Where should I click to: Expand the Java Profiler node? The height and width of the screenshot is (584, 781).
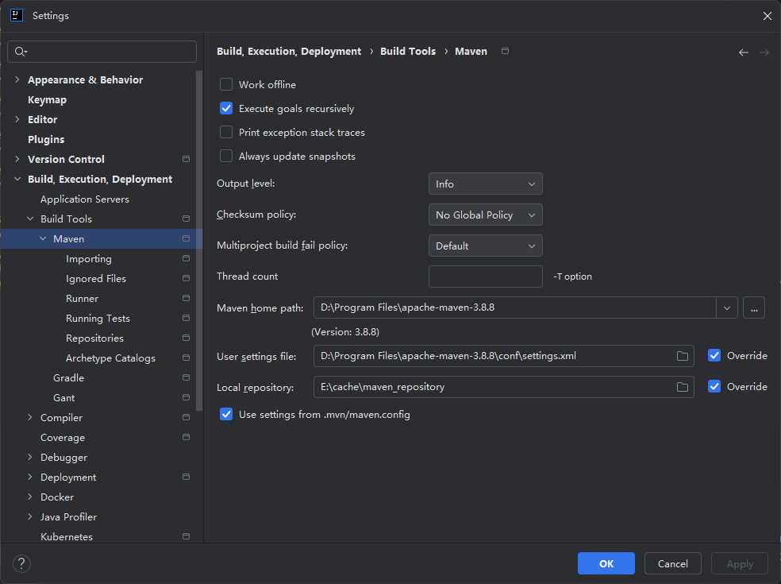point(30,516)
